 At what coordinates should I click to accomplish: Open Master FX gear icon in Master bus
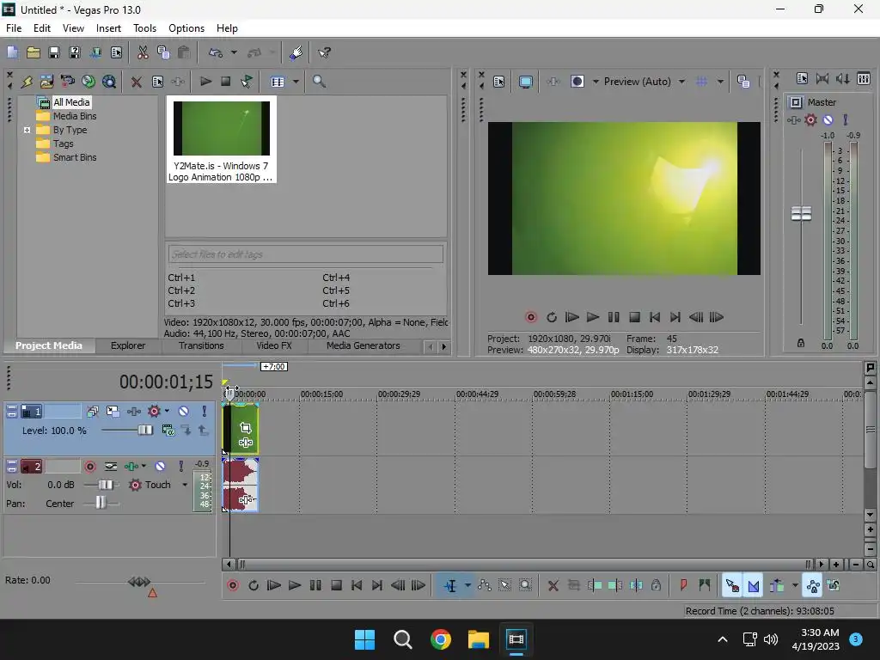810,119
